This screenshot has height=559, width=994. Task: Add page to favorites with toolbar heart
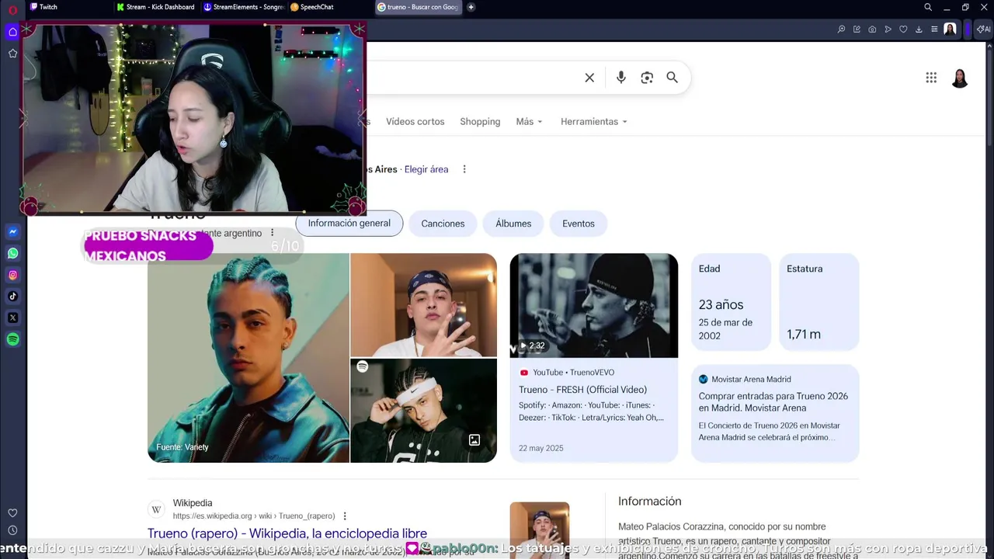903,30
